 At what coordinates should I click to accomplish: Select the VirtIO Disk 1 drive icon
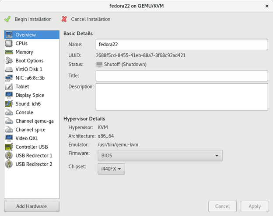tap(9, 69)
